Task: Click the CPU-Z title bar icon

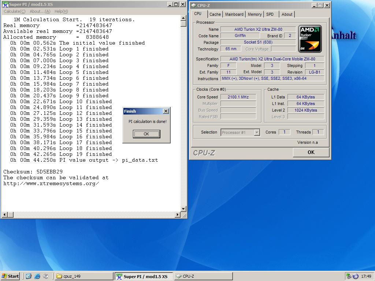Action: point(194,5)
